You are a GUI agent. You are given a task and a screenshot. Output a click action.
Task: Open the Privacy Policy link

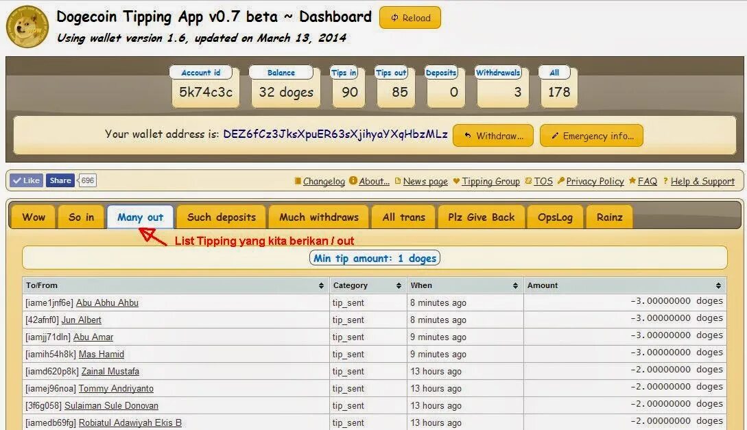click(x=595, y=182)
